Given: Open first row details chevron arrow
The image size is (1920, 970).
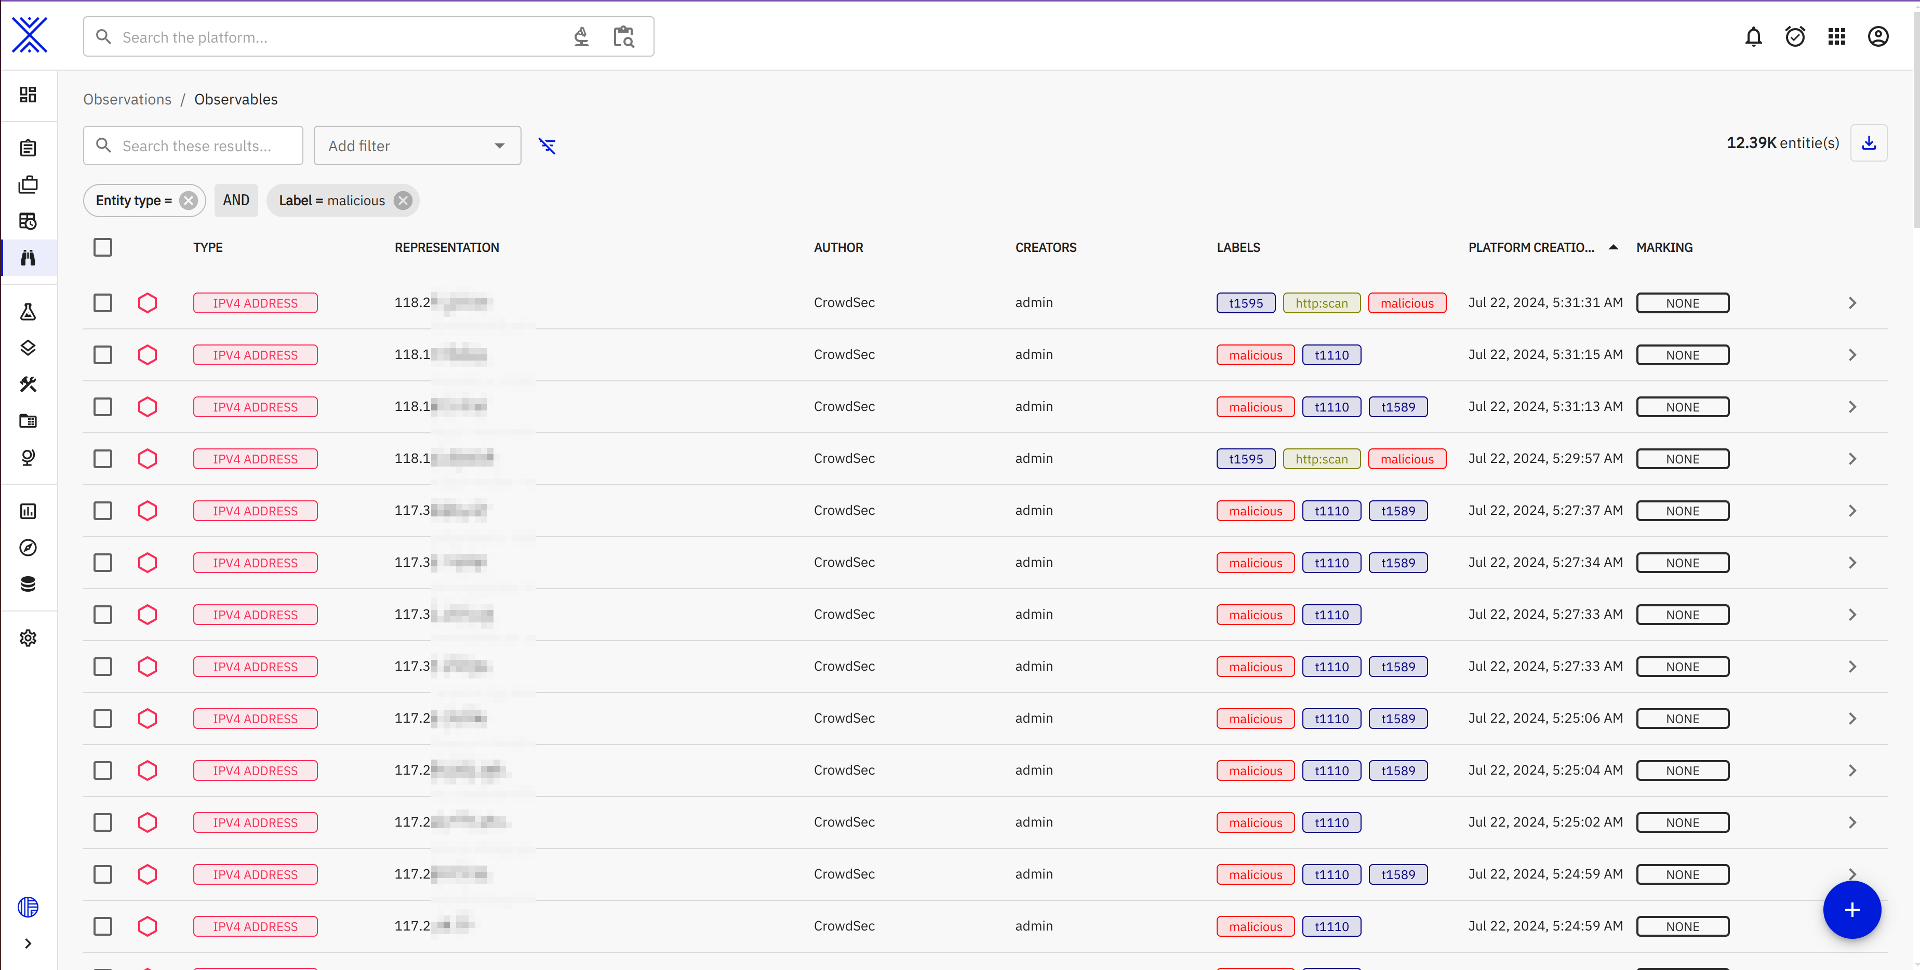Looking at the screenshot, I should click(1852, 303).
